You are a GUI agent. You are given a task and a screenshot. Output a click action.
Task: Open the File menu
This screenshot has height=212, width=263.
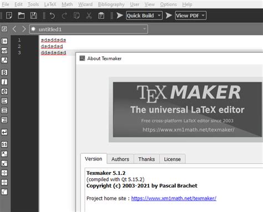(6, 4)
